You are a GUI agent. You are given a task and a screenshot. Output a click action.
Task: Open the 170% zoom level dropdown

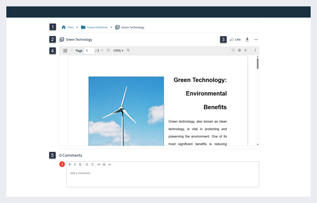tap(118, 50)
